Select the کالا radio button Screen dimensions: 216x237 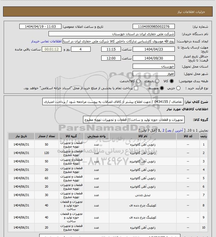click(x=172, y=81)
